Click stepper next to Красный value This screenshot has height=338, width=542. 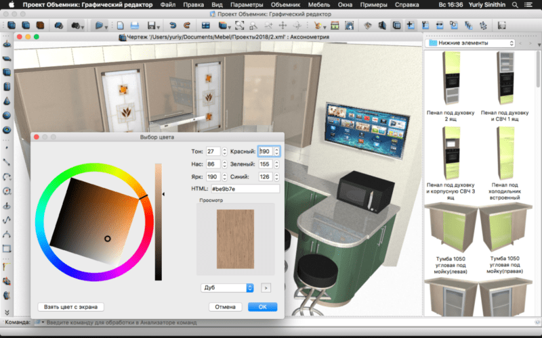tap(276, 151)
